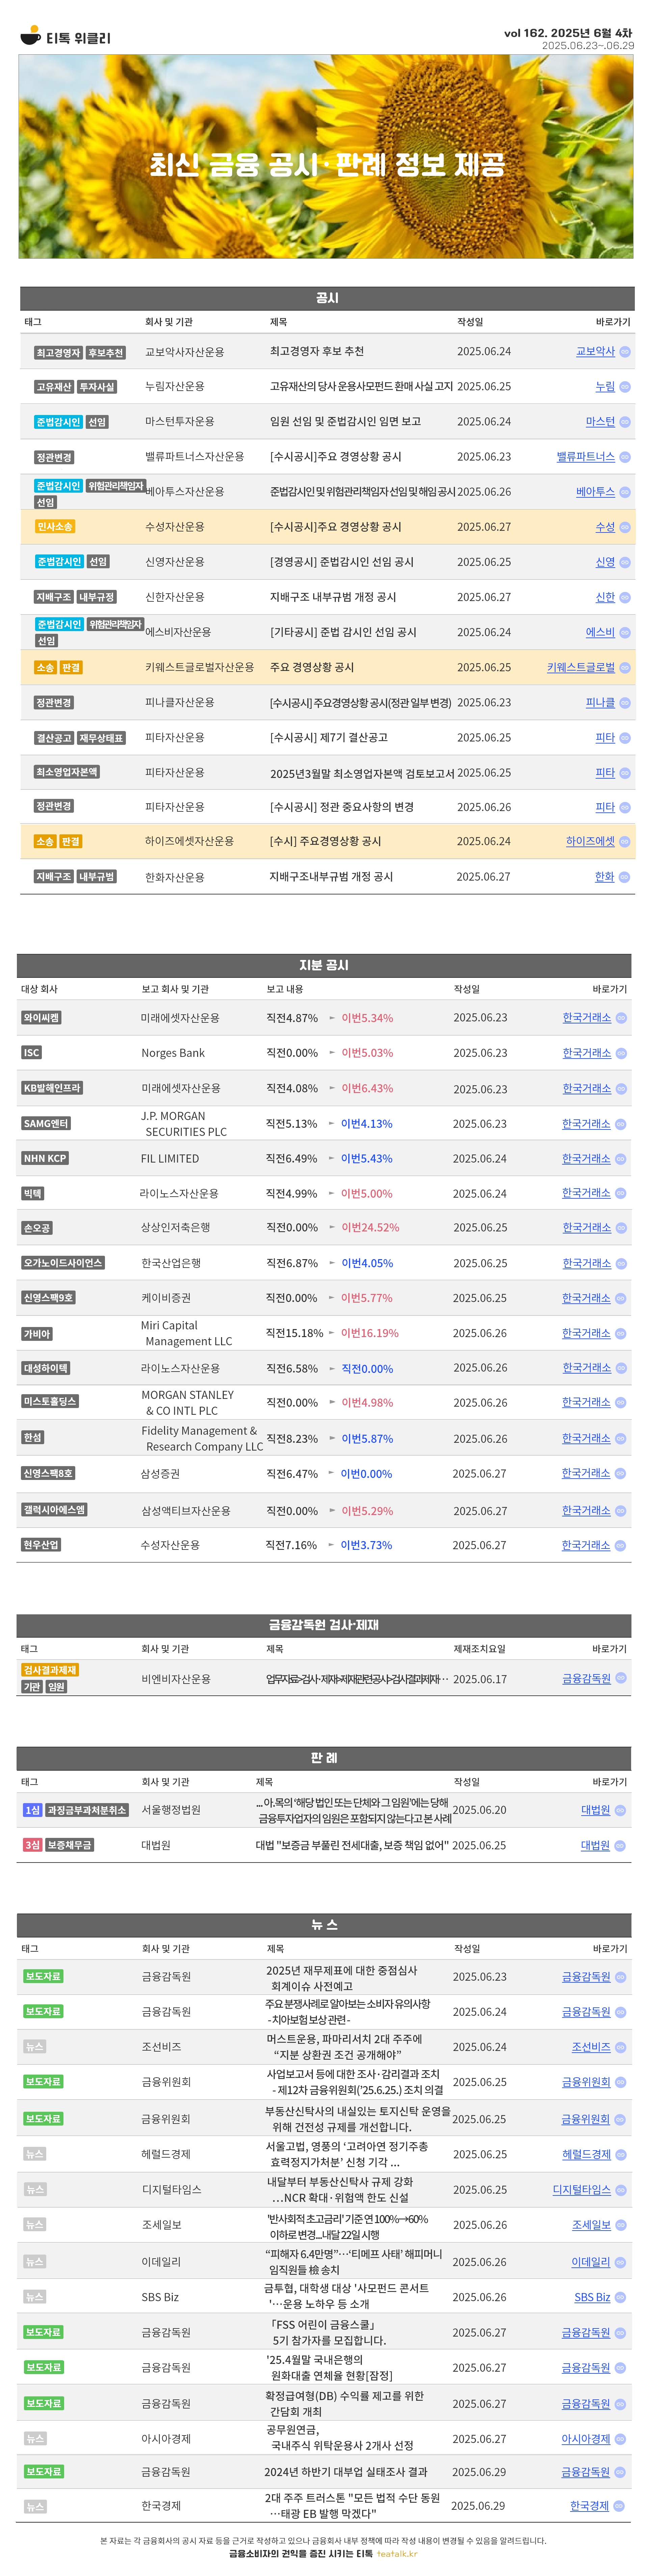Open 한국거래소 link in the NHN KCP row

[x=586, y=1159]
